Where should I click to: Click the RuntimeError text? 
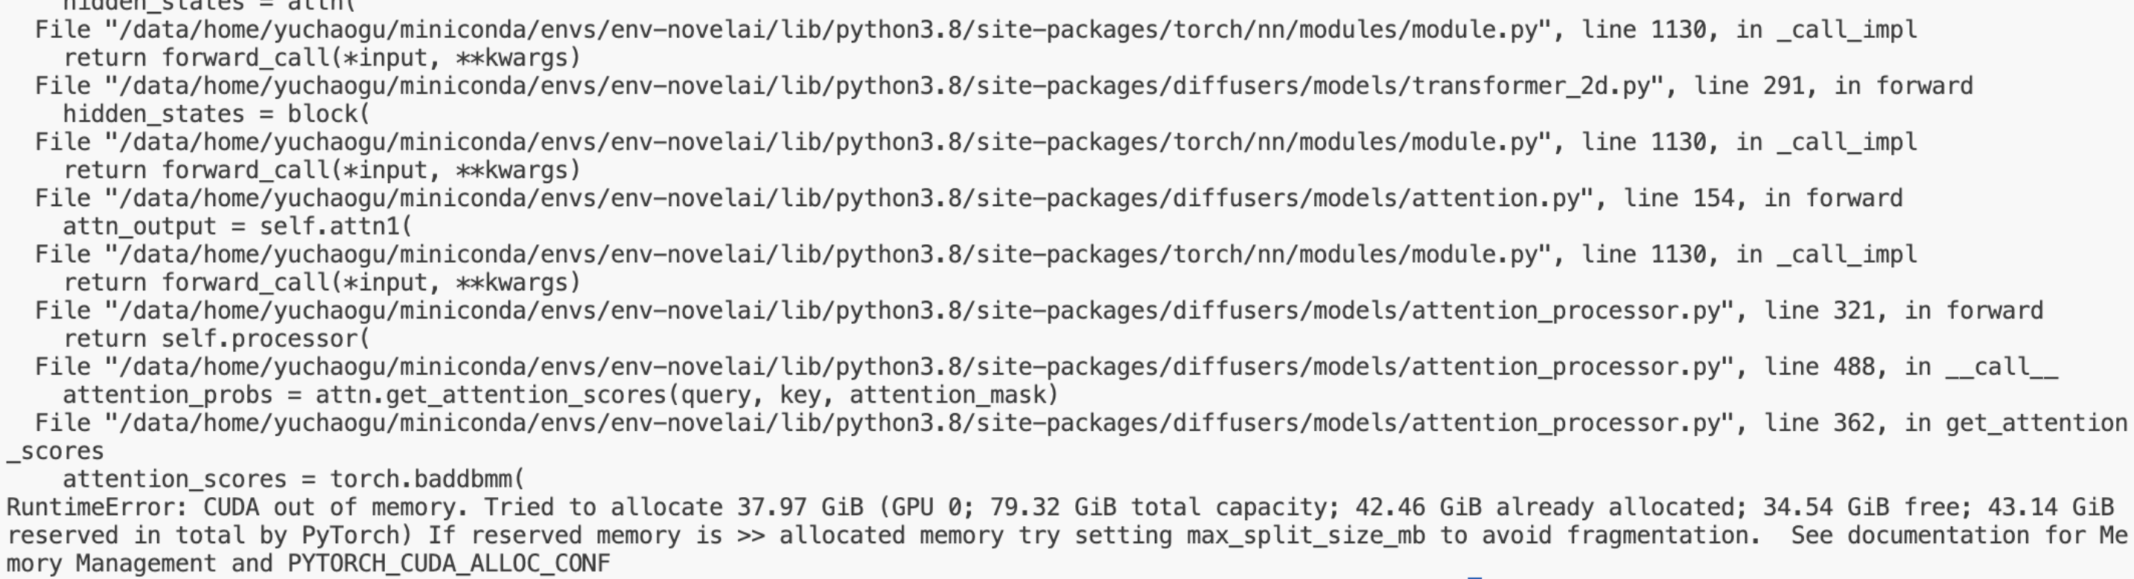(x=89, y=508)
